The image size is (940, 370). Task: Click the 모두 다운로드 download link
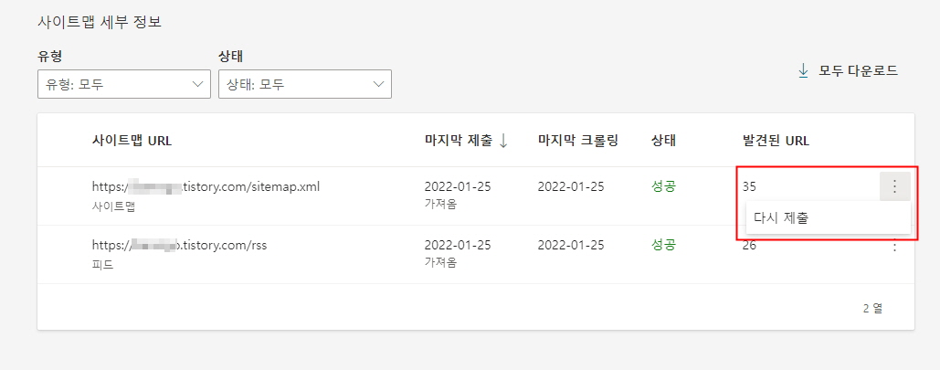tap(849, 70)
